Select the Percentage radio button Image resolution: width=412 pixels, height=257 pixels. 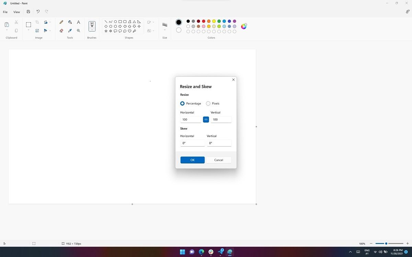click(x=182, y=103)
